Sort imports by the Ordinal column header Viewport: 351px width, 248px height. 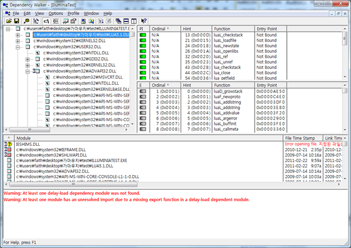pyautogui.click(x=165, y=29)
